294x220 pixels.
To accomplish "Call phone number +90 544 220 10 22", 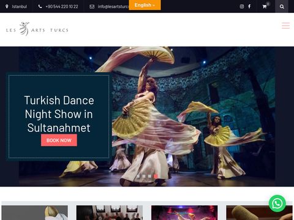I will click(x=62, y=7).
